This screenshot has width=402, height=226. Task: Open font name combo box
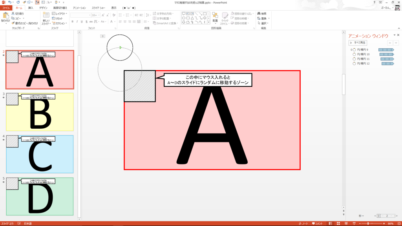[80, 15]
